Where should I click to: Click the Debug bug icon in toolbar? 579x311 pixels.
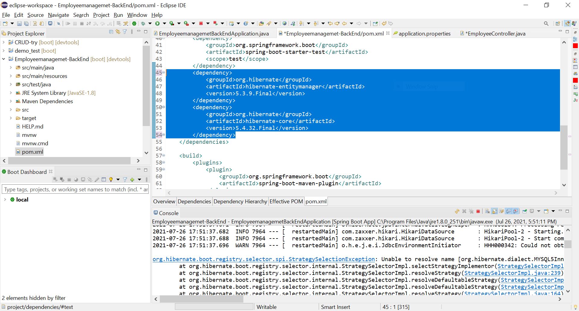point(143,23)
